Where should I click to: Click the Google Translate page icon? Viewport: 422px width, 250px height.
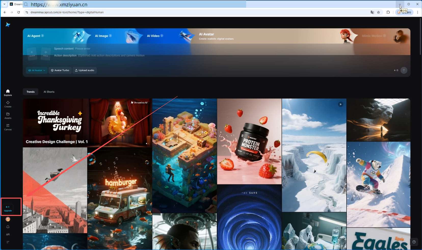pos(372,12)
